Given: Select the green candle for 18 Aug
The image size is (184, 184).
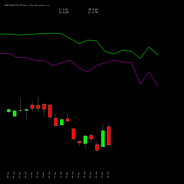Looking at the screenshot, I should [x=62, y=122].
